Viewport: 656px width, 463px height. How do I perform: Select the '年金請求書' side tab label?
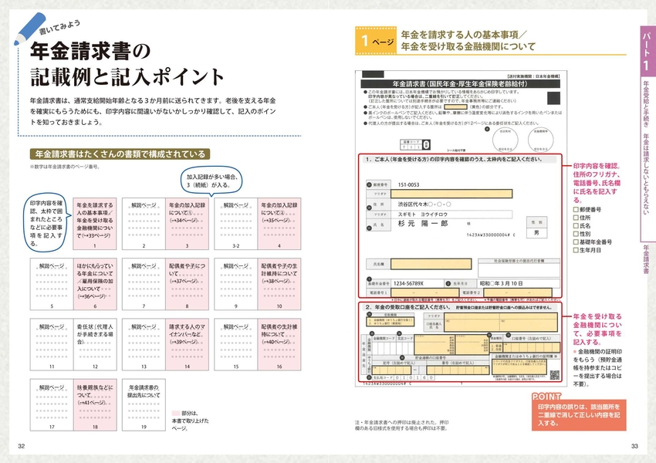(x=645, y=262)
